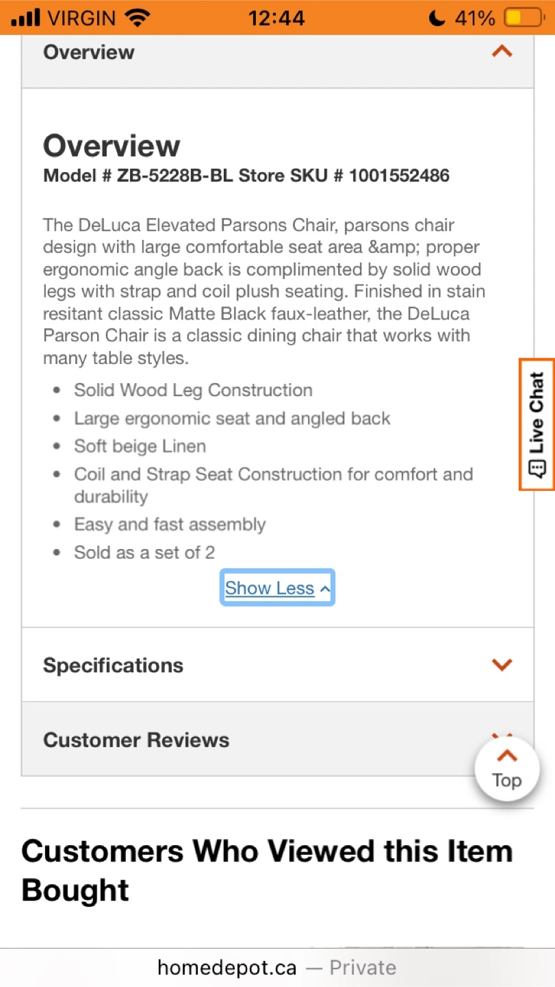Click the Show Less link
The image size is (555, 987).
point(270,588)
